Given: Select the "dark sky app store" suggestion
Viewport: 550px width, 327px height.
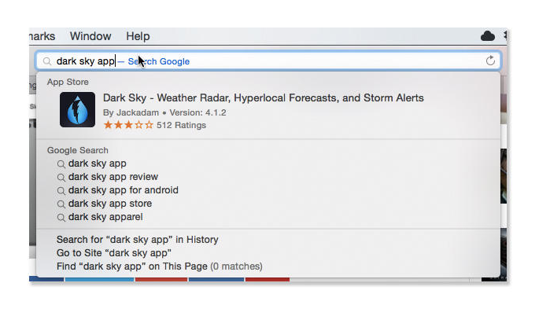Looking at the screenshot, I should point(110,204).
